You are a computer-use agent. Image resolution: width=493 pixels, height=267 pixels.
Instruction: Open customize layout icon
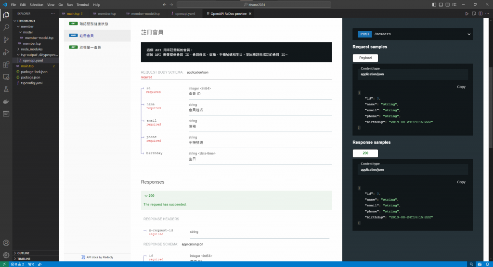(x=454, y=5)
